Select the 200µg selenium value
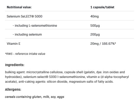The image size is (136, 107). pos(95,34)
